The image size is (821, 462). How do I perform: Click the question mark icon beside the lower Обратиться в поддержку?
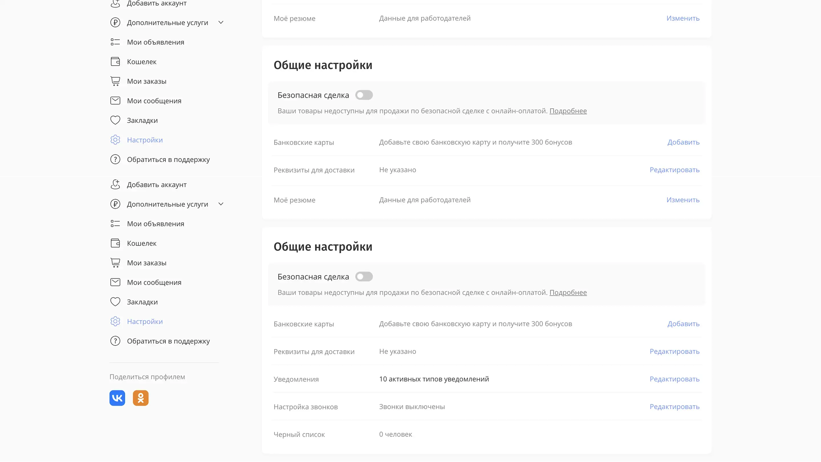115,341
